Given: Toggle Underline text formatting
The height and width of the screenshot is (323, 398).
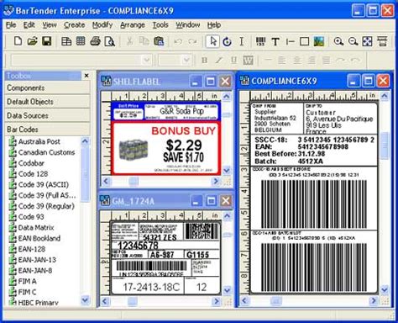Looking at the screenshot, I should click(233, 60).
